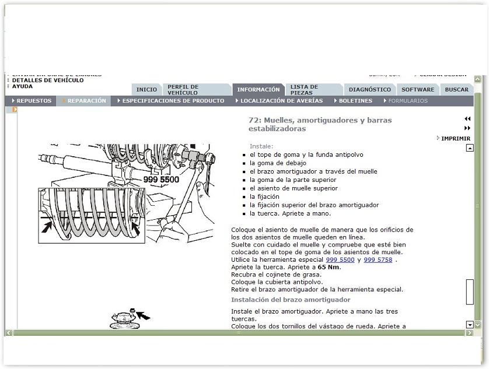489x369 pixels.
Task: Open special tool link 999 5758
Action: point(378,259)
